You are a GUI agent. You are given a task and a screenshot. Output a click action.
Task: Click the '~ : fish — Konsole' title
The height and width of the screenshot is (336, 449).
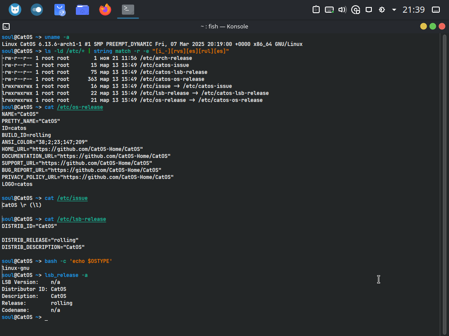[224, 27]
